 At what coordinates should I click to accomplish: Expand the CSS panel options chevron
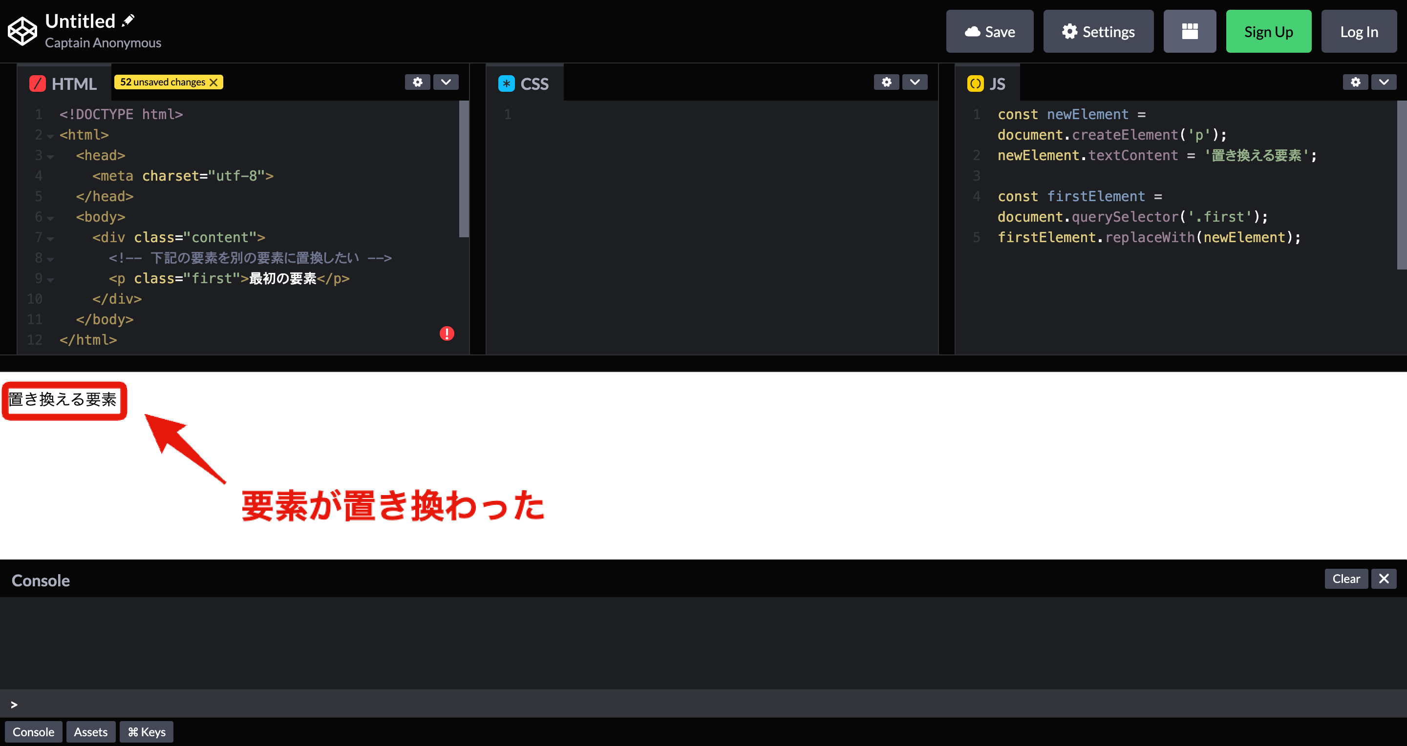point(915,82)
